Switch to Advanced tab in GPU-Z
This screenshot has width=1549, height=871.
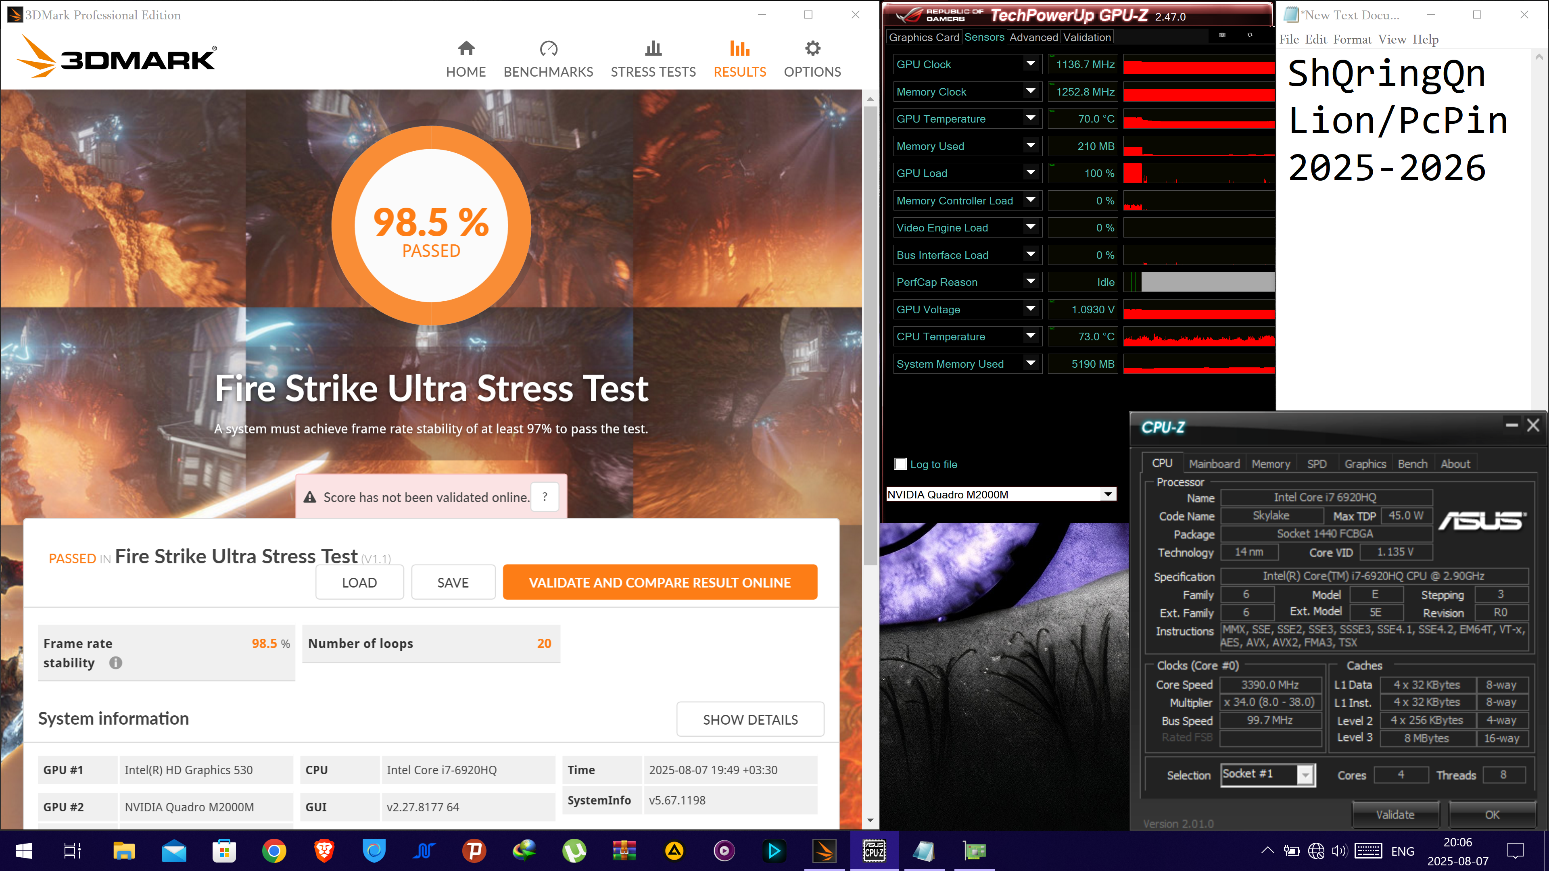tap(1033, 37)
